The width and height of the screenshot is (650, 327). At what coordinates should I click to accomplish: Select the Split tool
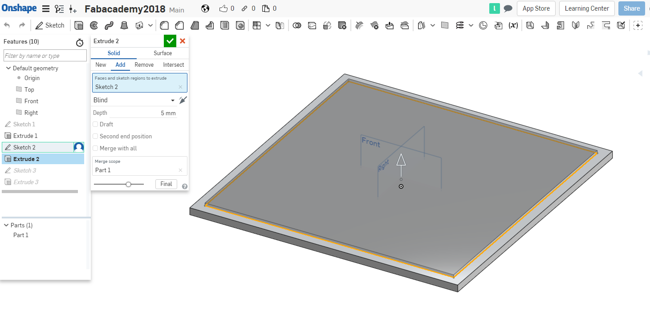coord(312,25)
